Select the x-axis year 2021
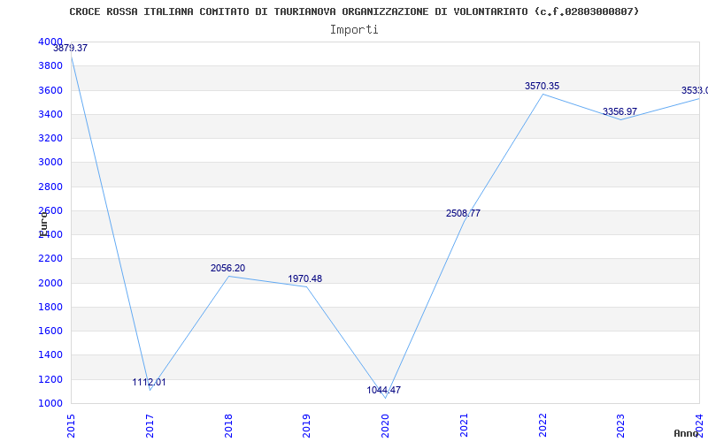Image resolution: width=708 pixels, height=442 pixels. [x=464, y=426]
